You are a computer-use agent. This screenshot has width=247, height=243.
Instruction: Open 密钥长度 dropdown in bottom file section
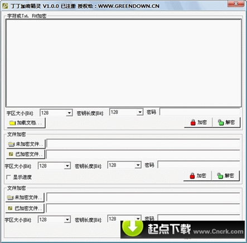click(x=138, y=218)
